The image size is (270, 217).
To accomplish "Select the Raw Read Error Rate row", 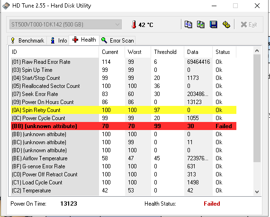I will (x=124, y=62).
